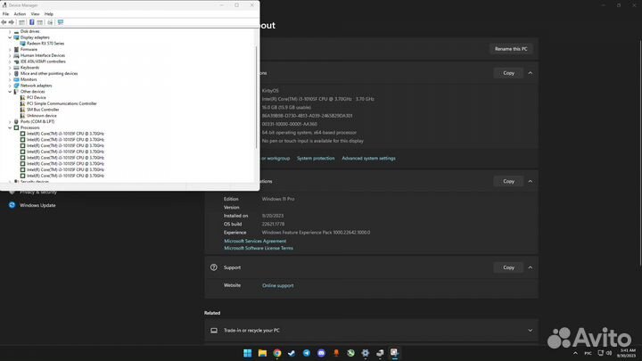Click the warning icon beside PCI Device
642x361 pixels.
point(22,97)
